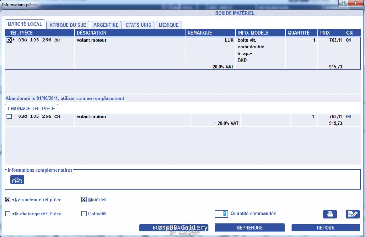This screenshot has height=237, width=365.
Task: Enable the chaînage réf. Pièce checkbox
Action: 7,214
